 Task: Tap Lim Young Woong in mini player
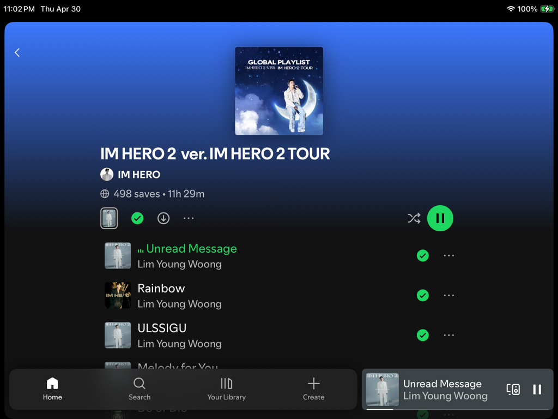point(445,396)
